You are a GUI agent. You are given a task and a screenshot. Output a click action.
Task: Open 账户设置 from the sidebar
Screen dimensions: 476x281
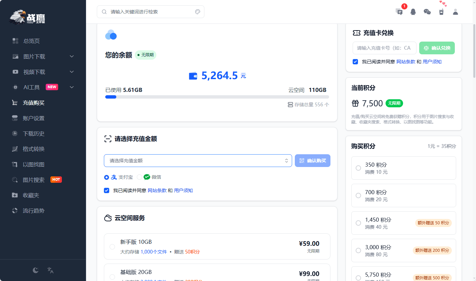click(34, 118)
